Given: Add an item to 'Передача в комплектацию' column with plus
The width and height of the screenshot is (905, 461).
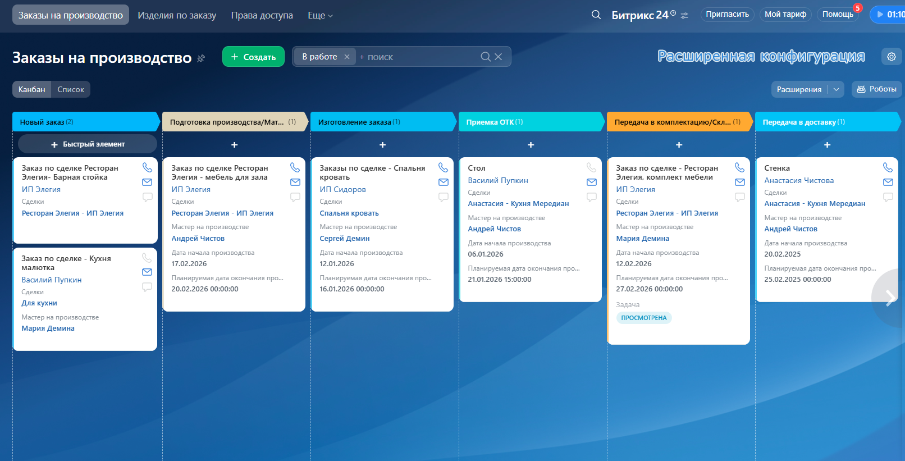Looking at the screenshot, I should (679, 145).
